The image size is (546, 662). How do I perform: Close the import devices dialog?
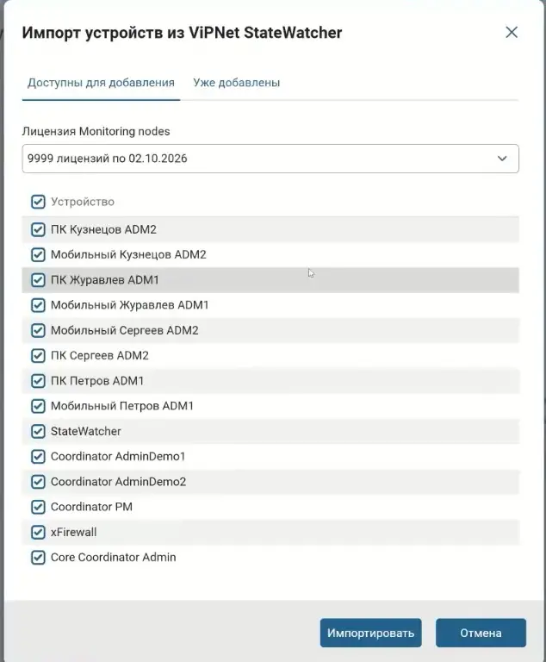pos(512,32)
